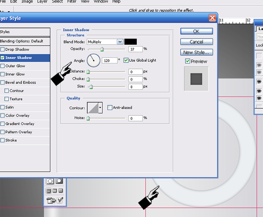The width and height of the screenshot is (263, 217).
Task: Select the Pattern Overlay style row
Action: tap(25, 132)
